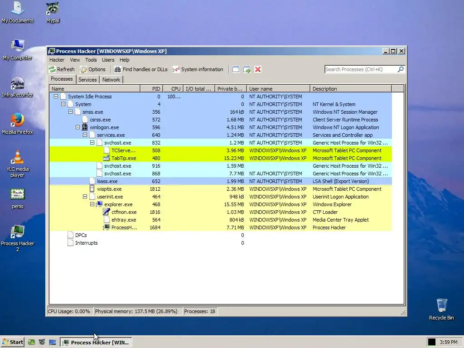
Task: Select the lsass.exe process row
Action: [x=221, y=181]
